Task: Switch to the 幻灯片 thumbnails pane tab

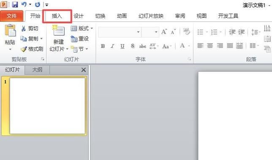Action: pos(13,70)
